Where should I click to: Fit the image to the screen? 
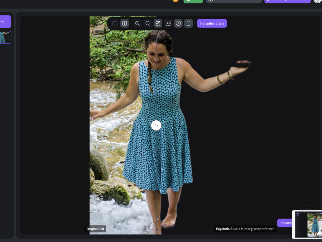158,23
